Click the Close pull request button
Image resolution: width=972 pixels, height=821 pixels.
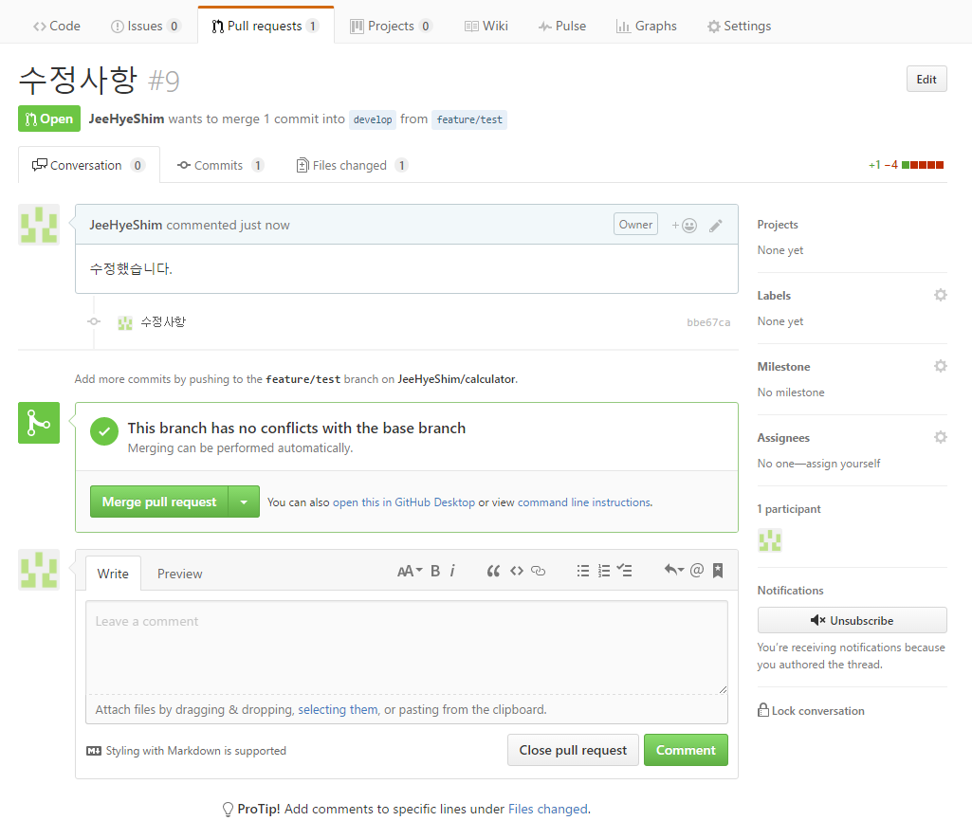(x=573, y=750)
